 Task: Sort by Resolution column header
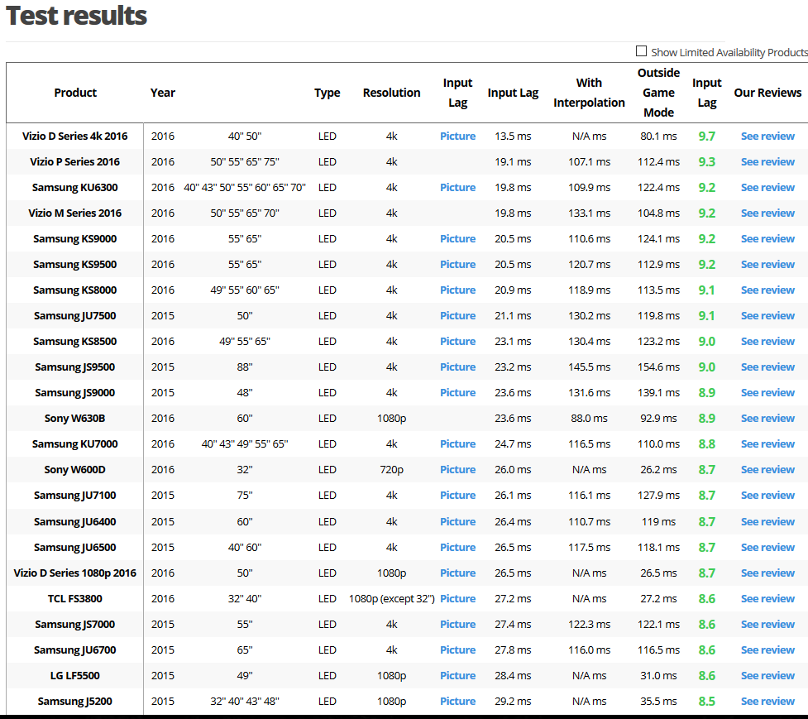392,93
